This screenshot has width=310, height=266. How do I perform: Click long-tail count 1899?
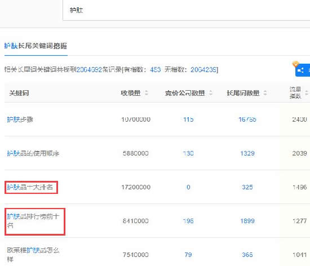click(247, 221)
